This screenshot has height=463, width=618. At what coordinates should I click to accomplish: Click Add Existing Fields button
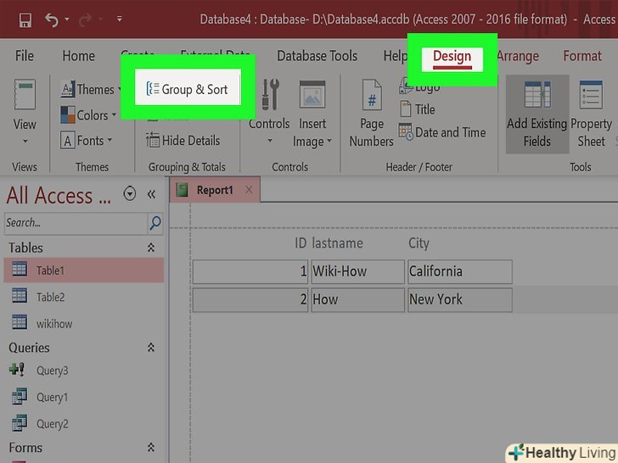(537, 114)
